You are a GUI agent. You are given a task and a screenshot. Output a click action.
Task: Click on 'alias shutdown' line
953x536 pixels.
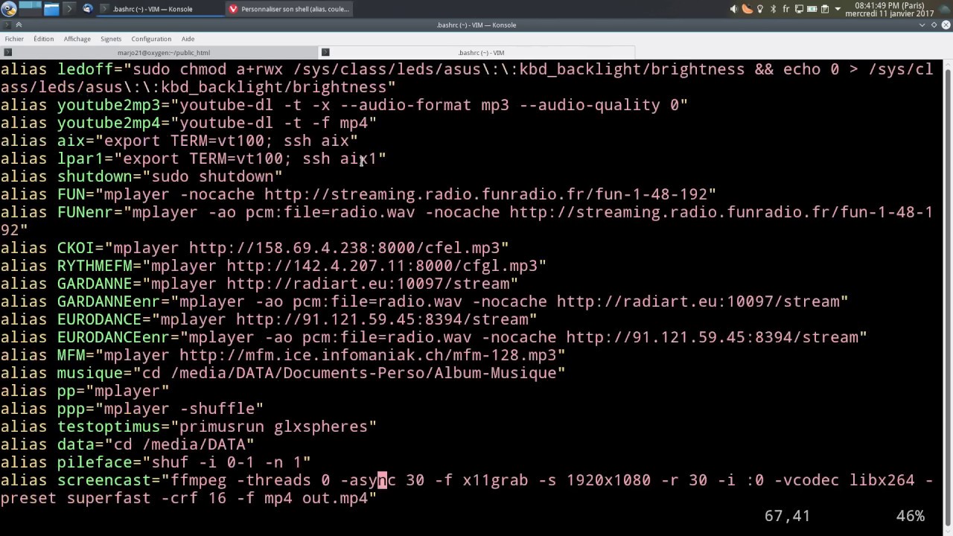(141, 176)
